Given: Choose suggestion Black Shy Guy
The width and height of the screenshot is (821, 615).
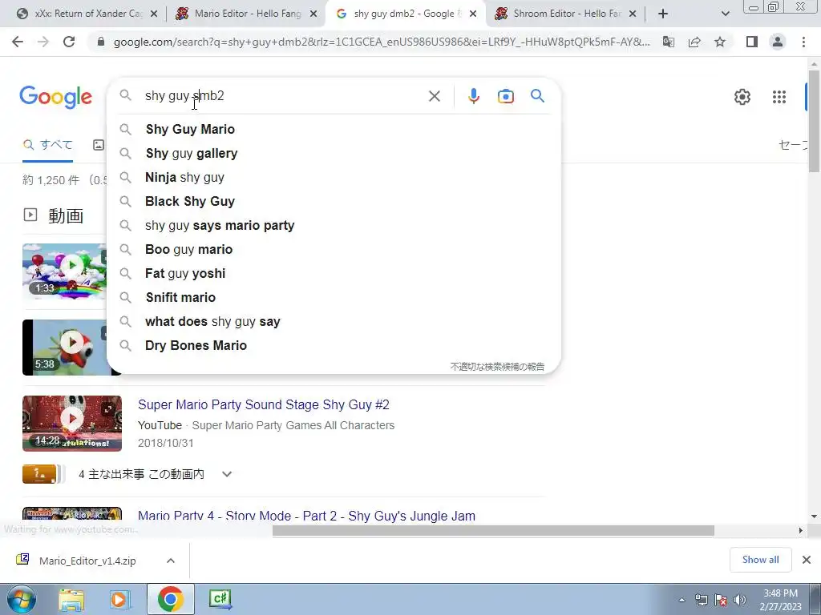Looking at the screenshot, I should tap(334, 201).
